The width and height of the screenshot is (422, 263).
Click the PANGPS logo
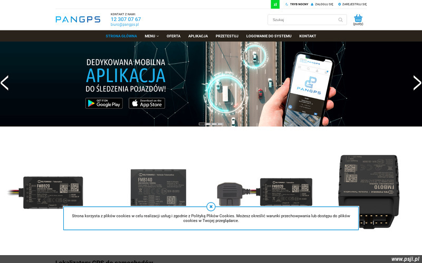point(78,19)
